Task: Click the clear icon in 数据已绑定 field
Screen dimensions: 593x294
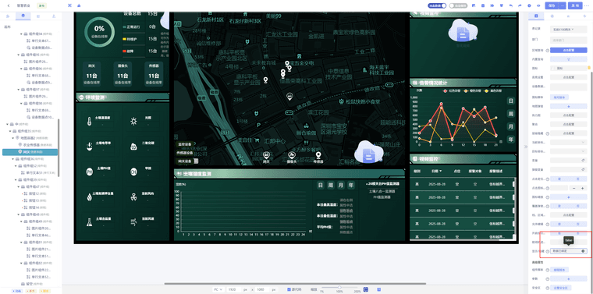Action: 583,251
